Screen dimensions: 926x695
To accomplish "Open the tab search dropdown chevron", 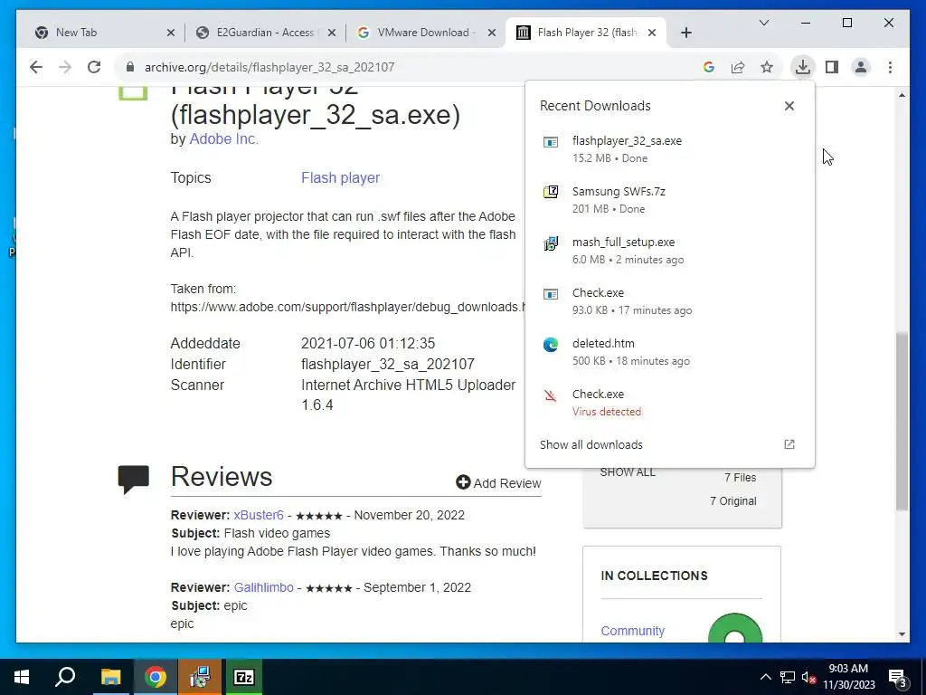I will point(763,23).
